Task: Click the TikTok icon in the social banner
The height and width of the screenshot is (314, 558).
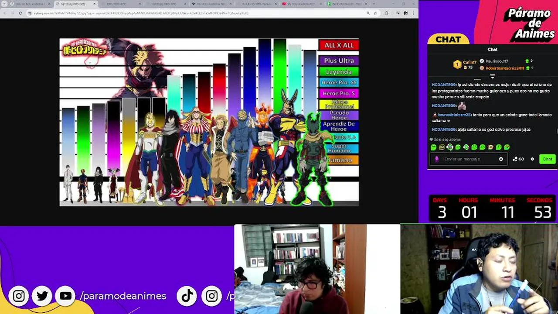Action: coord(187,296)
